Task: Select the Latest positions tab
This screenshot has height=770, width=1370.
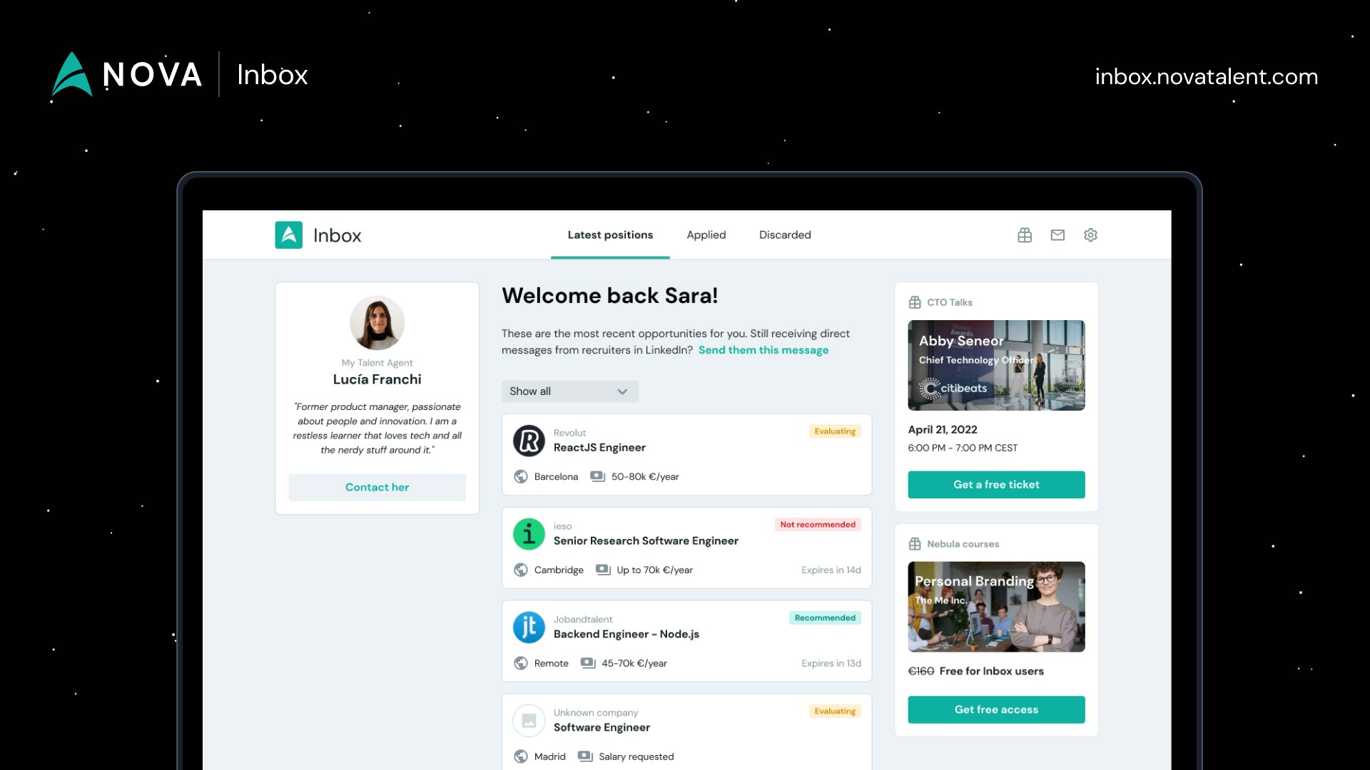Action: [x=610, y=235]
